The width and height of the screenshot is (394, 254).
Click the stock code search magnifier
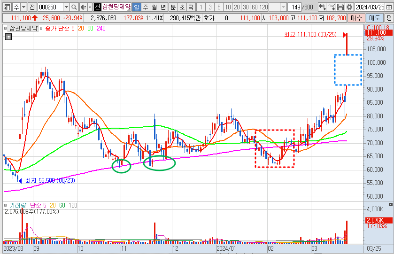click(x=74, y=8)
